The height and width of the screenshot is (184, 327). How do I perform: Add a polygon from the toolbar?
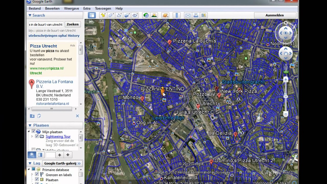(111, 15)
